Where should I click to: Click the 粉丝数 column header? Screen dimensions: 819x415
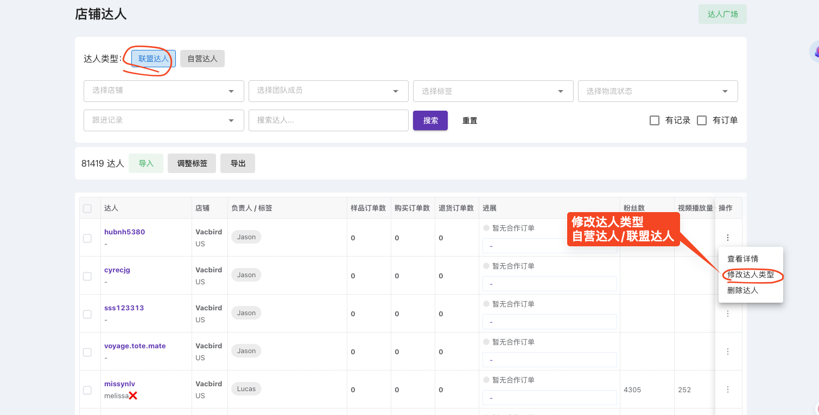click(633, 208)
